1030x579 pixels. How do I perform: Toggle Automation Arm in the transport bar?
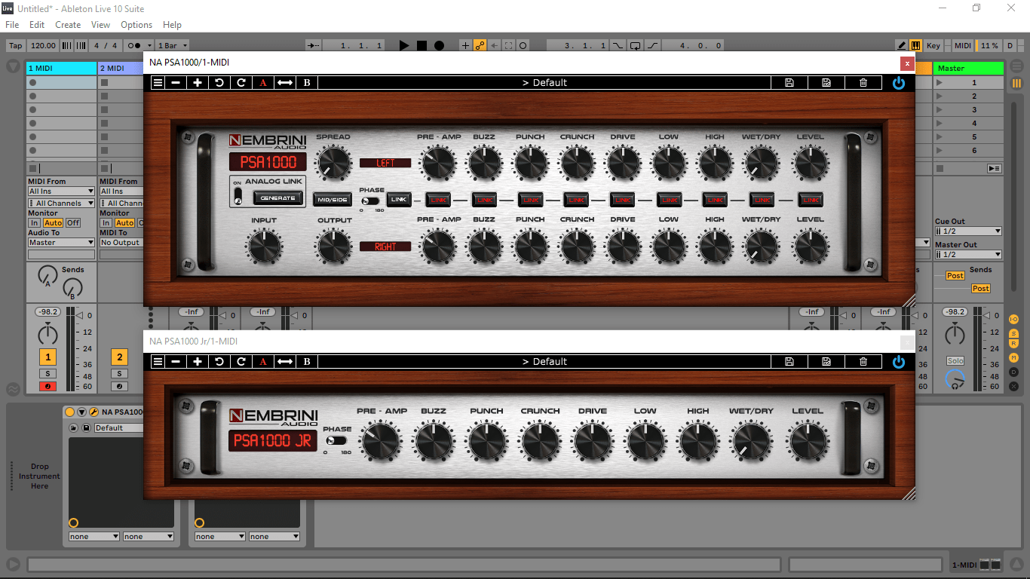pyautogui.click(x=480, y=45)
